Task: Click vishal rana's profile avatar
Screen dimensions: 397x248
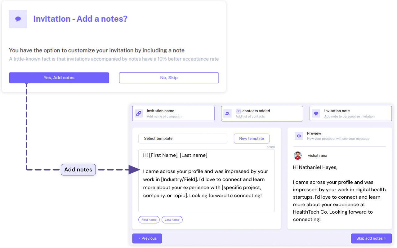Action: (298, 156)
